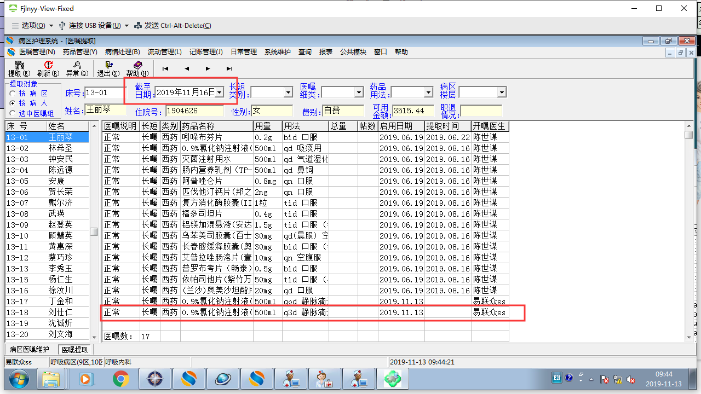Select patient 顾慧英 in bed 13-10
This screenshot has height=394, width=701.
[x=47, y=236]
